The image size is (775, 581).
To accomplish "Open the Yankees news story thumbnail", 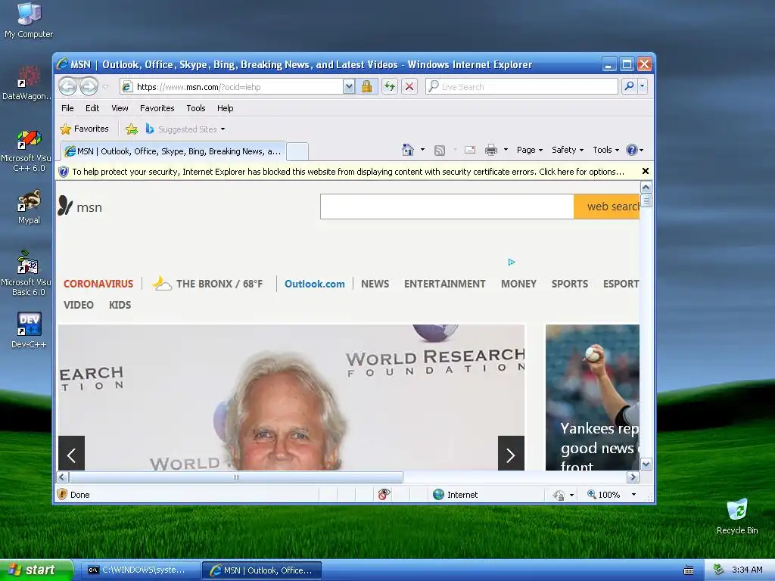I will (x=592, y=397).
